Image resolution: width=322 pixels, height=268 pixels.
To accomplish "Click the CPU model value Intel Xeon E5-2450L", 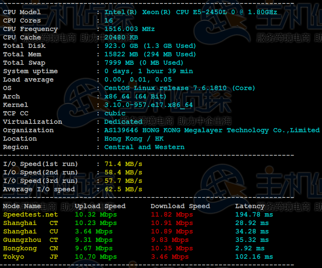I will [x=191, y=12].
